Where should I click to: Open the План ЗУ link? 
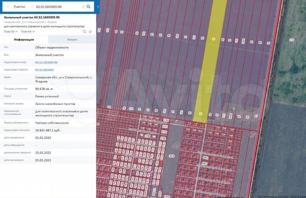[x=10, y=31]
